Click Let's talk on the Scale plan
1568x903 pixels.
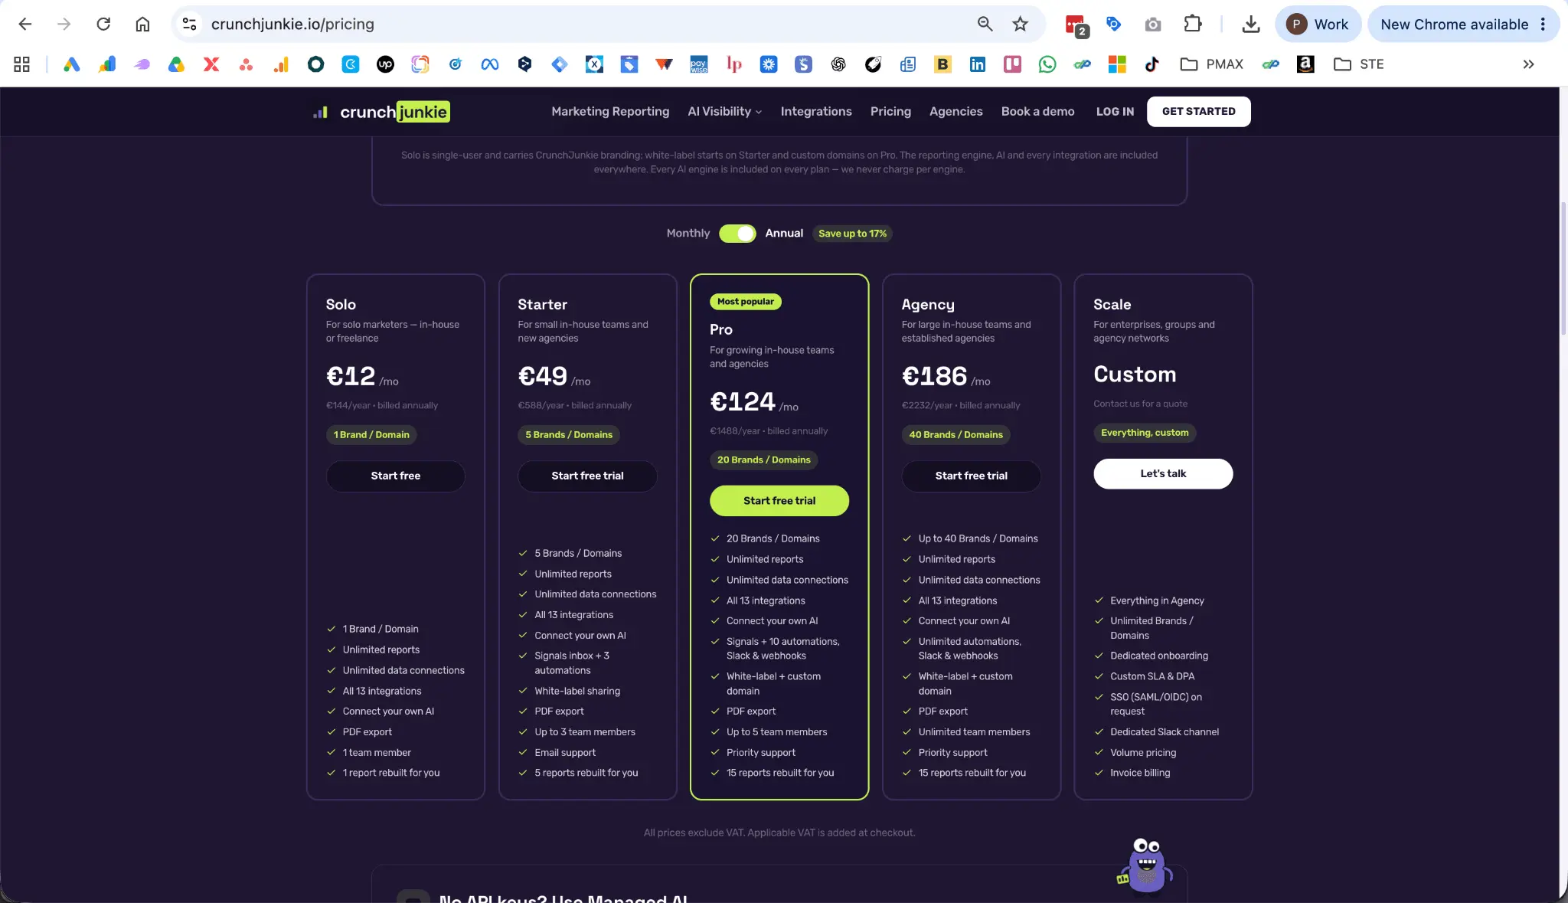[1163, 473]
